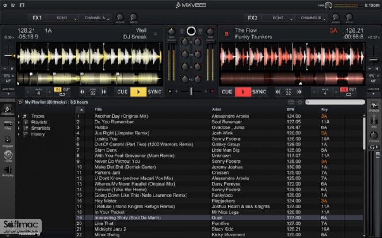This screenshot has height=238, width=382.
Task: Toggle SYNC on deck A
Action: [154, 92]
